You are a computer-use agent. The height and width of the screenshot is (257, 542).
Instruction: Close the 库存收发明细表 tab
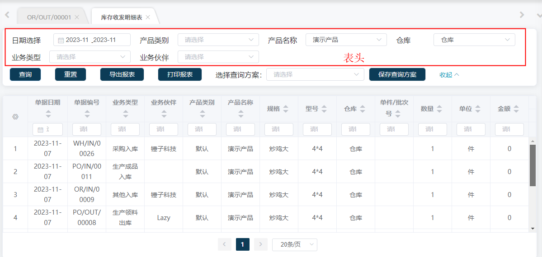(148, 17)
